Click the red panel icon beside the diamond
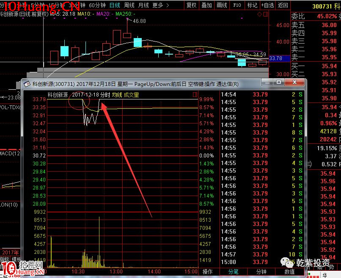Image resolution: width=341 pixels, height=278 pixels. [266, 14]
